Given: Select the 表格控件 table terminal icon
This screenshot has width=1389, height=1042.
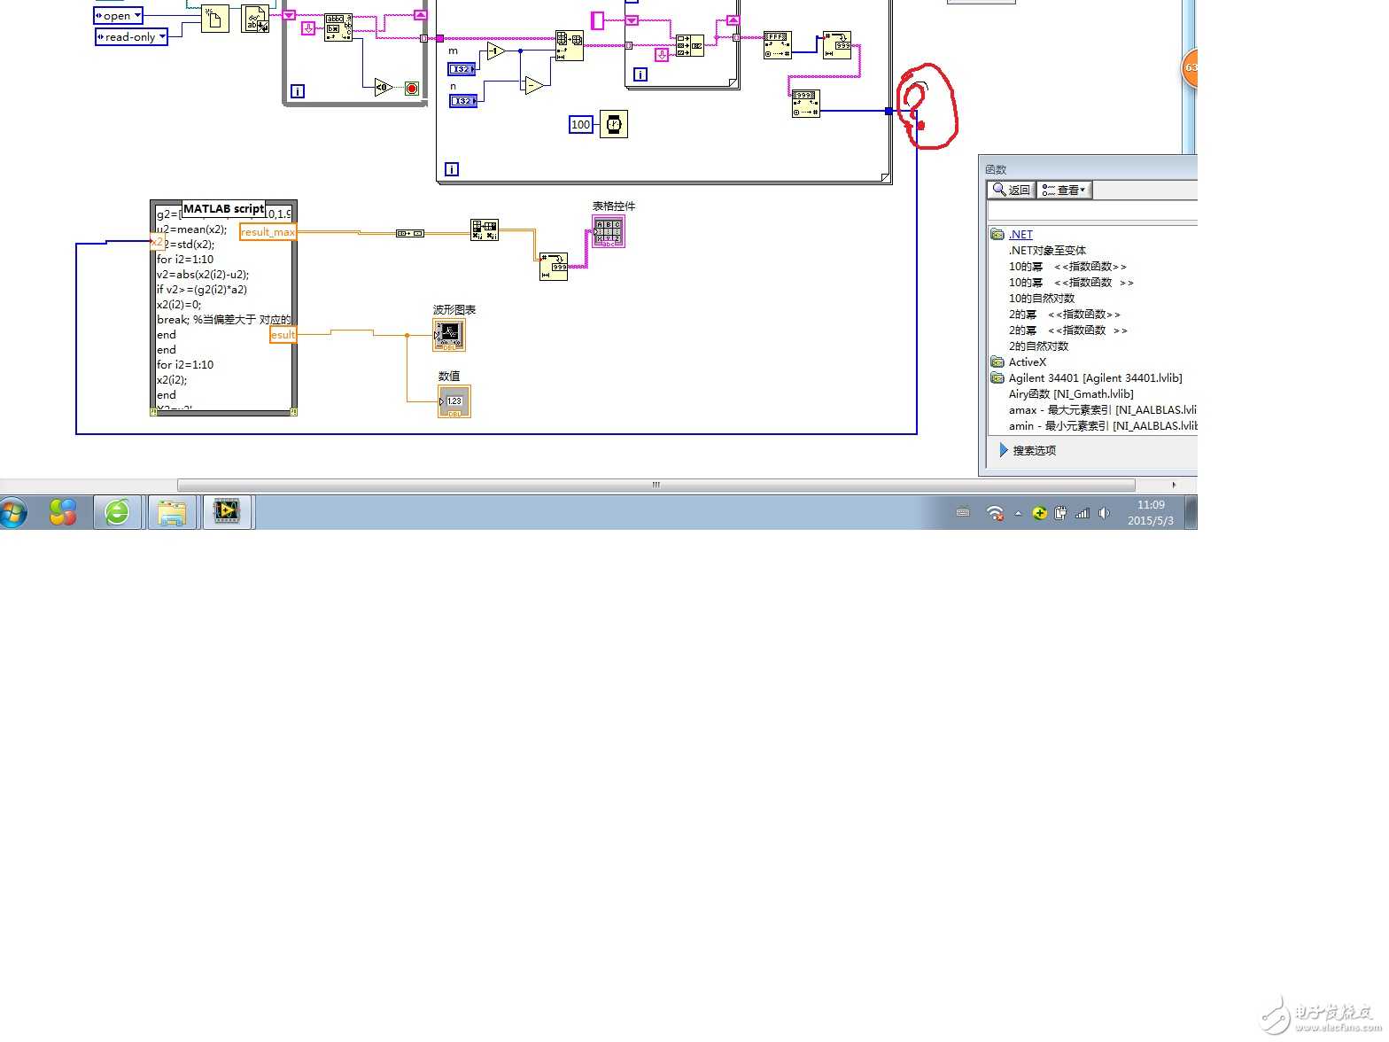Looking at the screenshot, I should 609,231.
